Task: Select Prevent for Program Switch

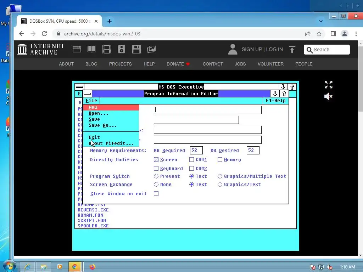Action: click(x=156, y=176)
